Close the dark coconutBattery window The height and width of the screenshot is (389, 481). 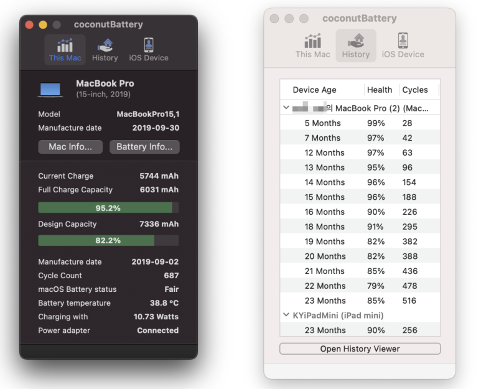click(29, 24)
